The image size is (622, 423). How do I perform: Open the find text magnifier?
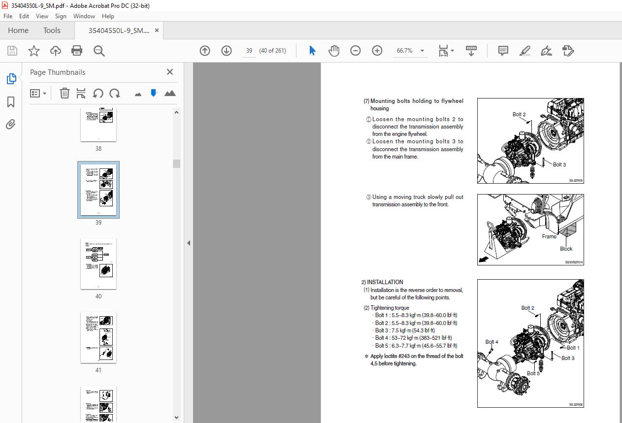click(99, 51)
